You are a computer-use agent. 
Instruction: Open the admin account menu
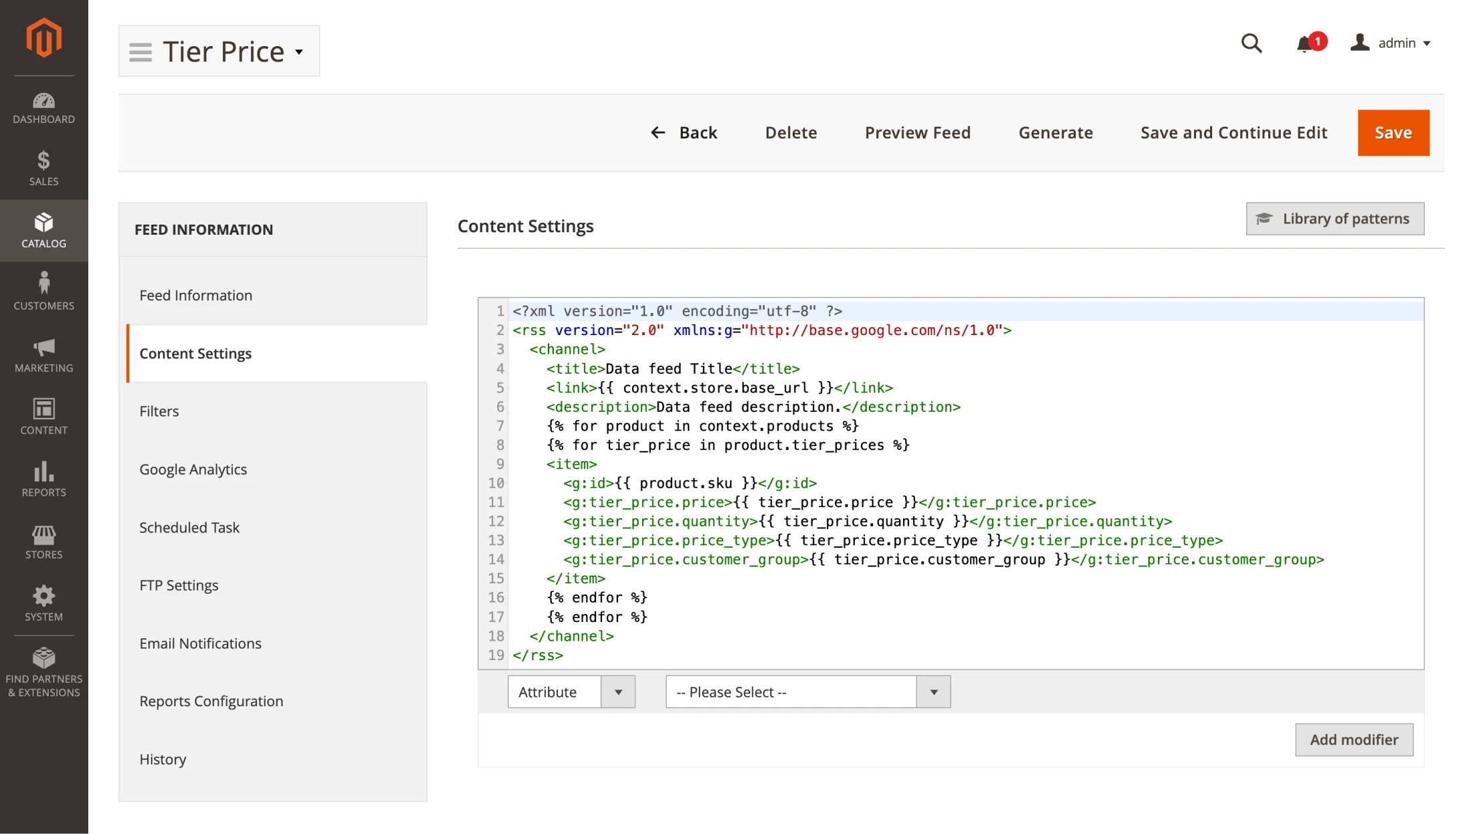[1403, 43]
